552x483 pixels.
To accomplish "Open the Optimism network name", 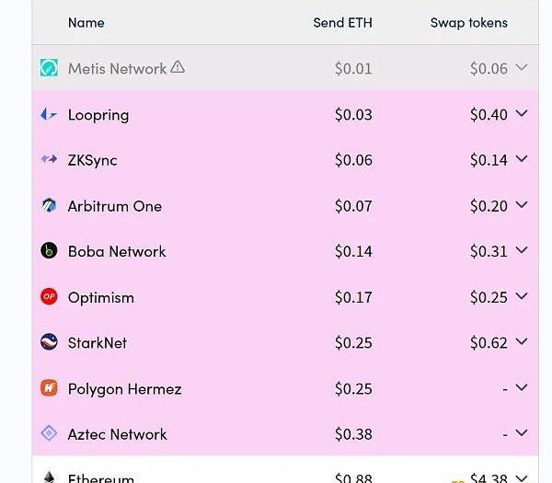I will click(101, 297).
